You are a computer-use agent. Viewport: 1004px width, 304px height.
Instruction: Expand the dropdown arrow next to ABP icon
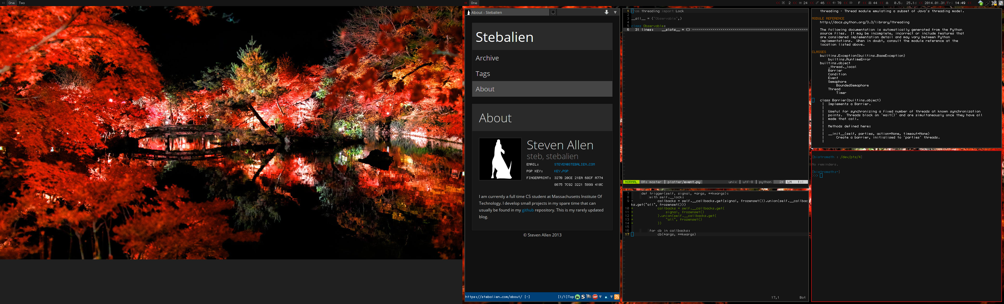tap(600, 297)
